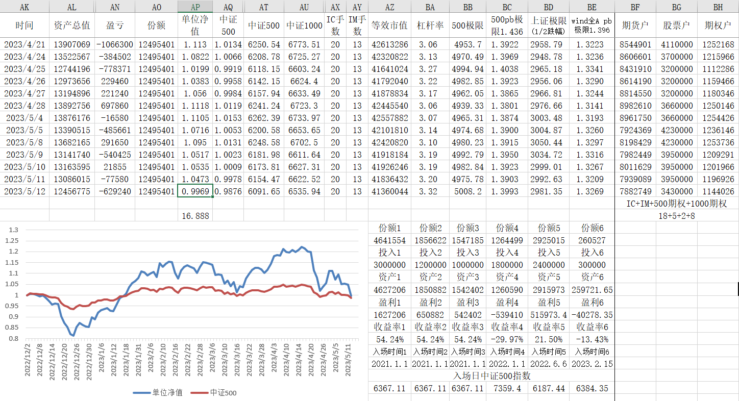Click the 盈利1 value 1627206
The image size is (739, 401).
(389, 315)
